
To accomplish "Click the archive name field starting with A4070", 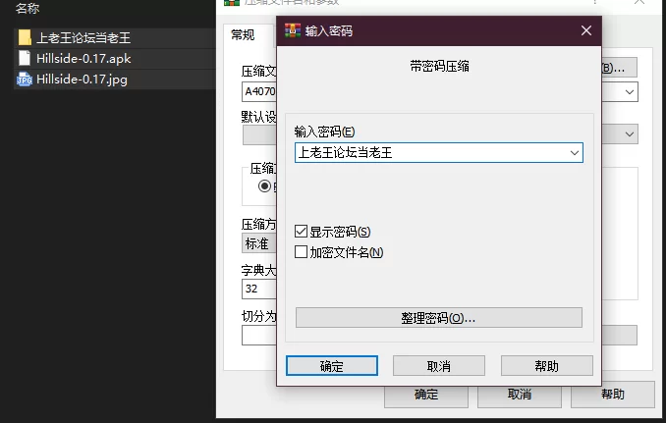I will tap(259, 91).
